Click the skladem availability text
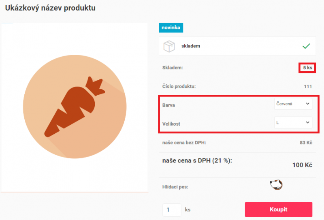 coord(191,46)
